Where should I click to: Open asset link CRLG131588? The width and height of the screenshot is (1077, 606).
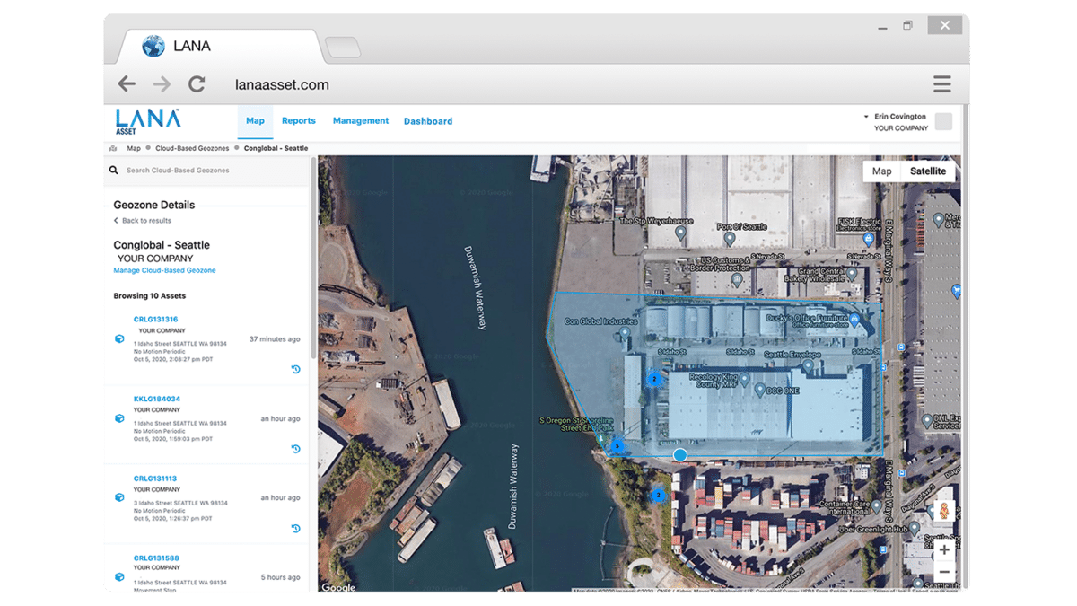coord(156,558)
